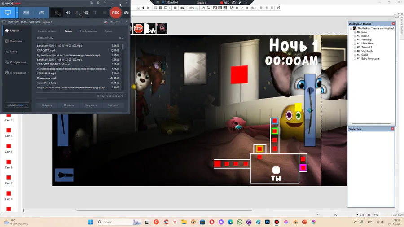
Task: Open О программе in sidebar
Action: point(16,73)
